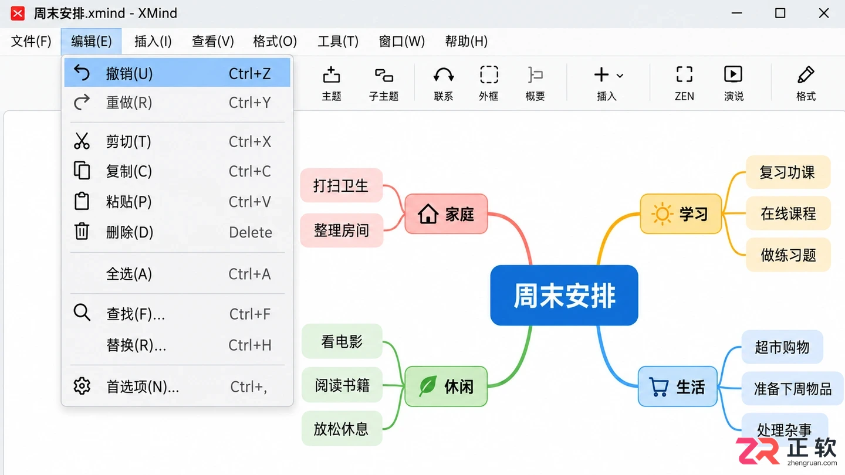Select the 学习 branch topic
Viewport: 845px width, 475px height.
click(x=681, y=214)
